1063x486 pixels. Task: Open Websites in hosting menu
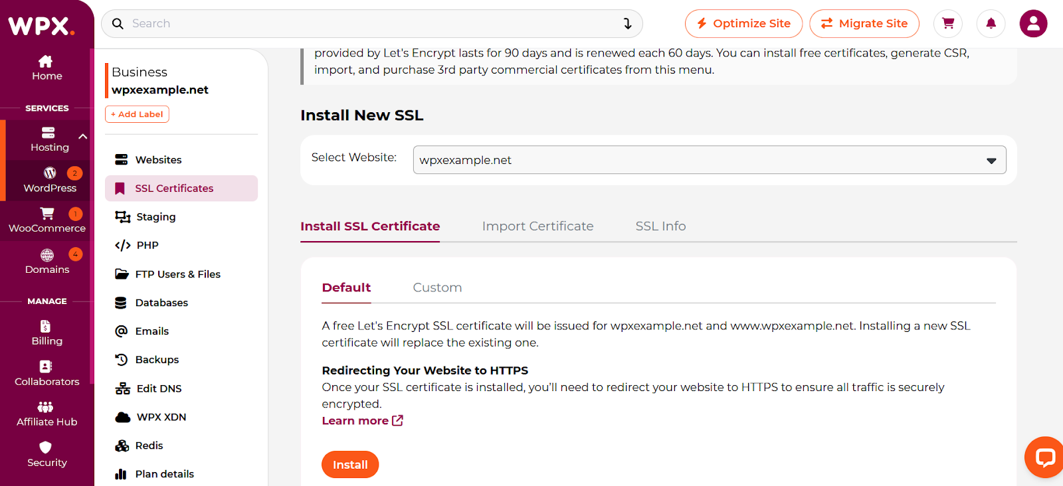coord(181,160)
